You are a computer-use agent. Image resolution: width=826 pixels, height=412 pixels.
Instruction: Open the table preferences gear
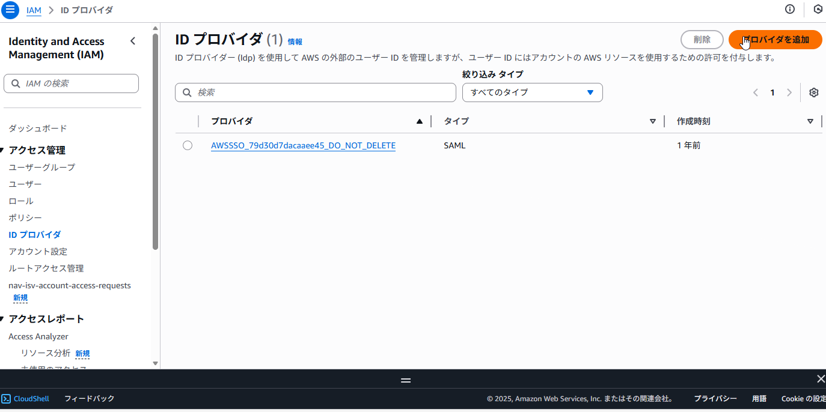coord(813,92)
